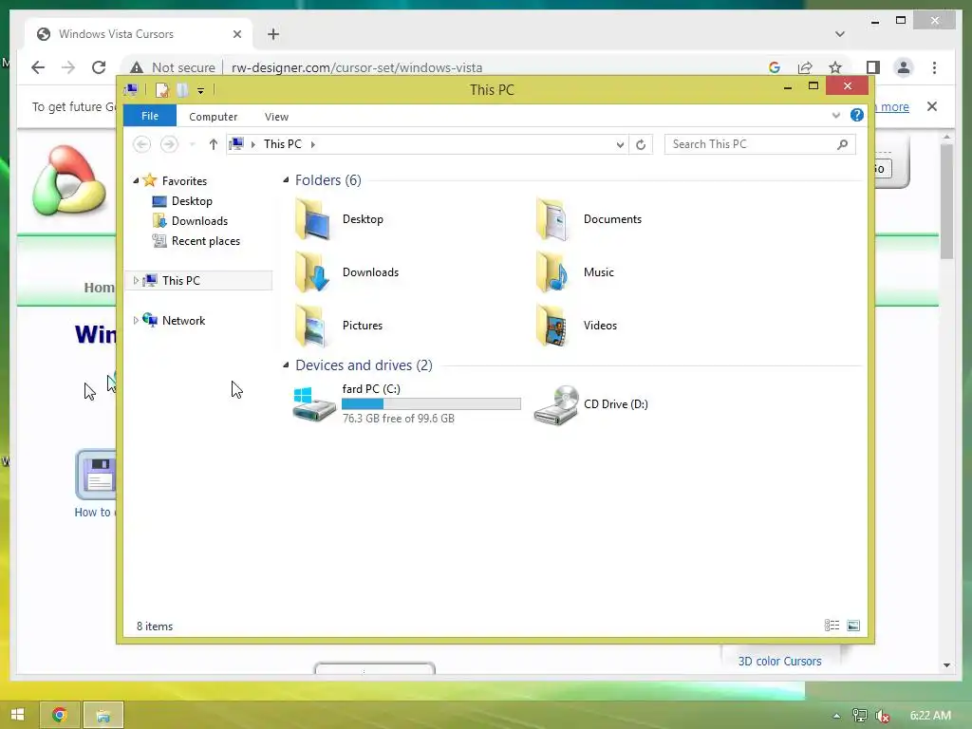Image resolution: width=972 pixels, height=729 pixels.
Task: Collapse the Folders (6) group
Action: (x=286, y=180)
